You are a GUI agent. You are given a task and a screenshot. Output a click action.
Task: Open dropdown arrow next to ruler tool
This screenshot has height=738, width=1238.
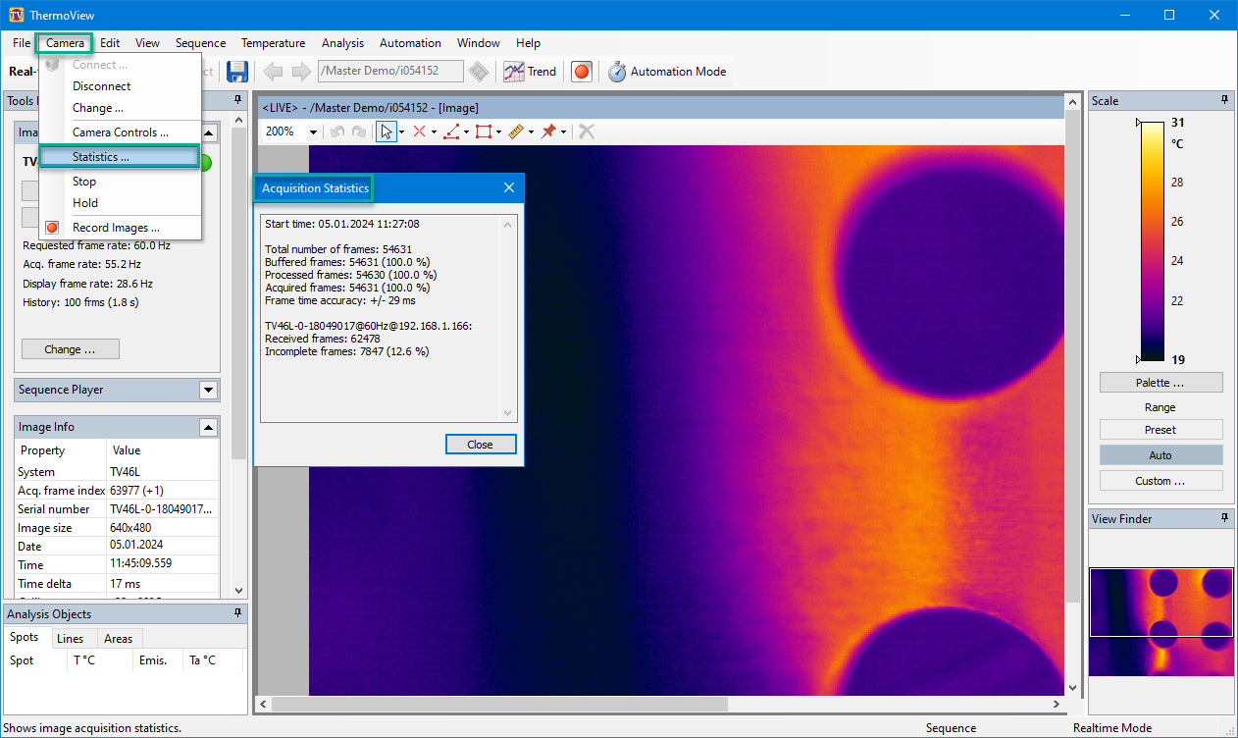point(531,132)
